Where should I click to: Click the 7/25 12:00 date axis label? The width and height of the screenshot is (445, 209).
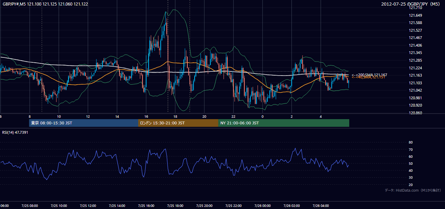88,206
